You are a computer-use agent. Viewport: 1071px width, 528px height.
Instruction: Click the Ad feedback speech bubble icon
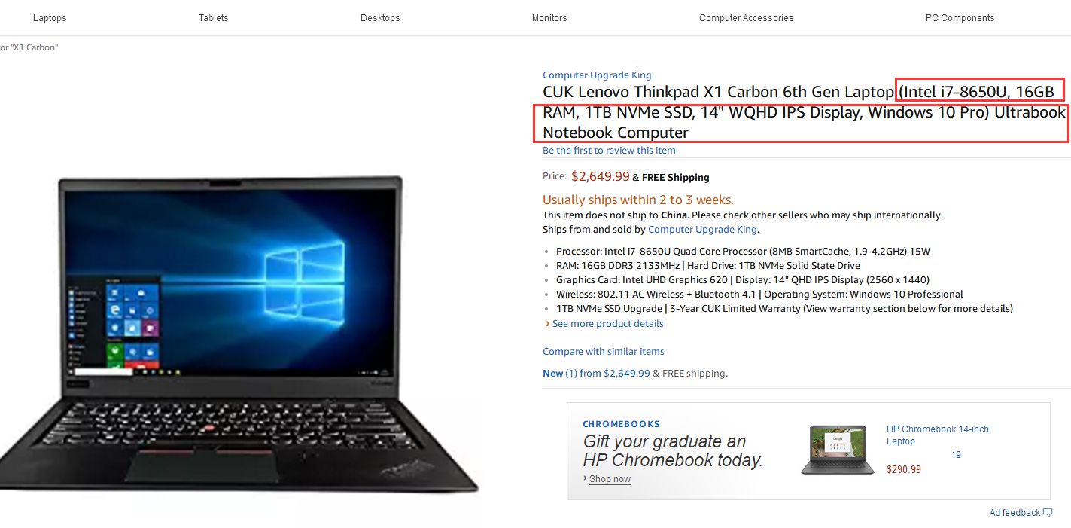[1048, 513]
